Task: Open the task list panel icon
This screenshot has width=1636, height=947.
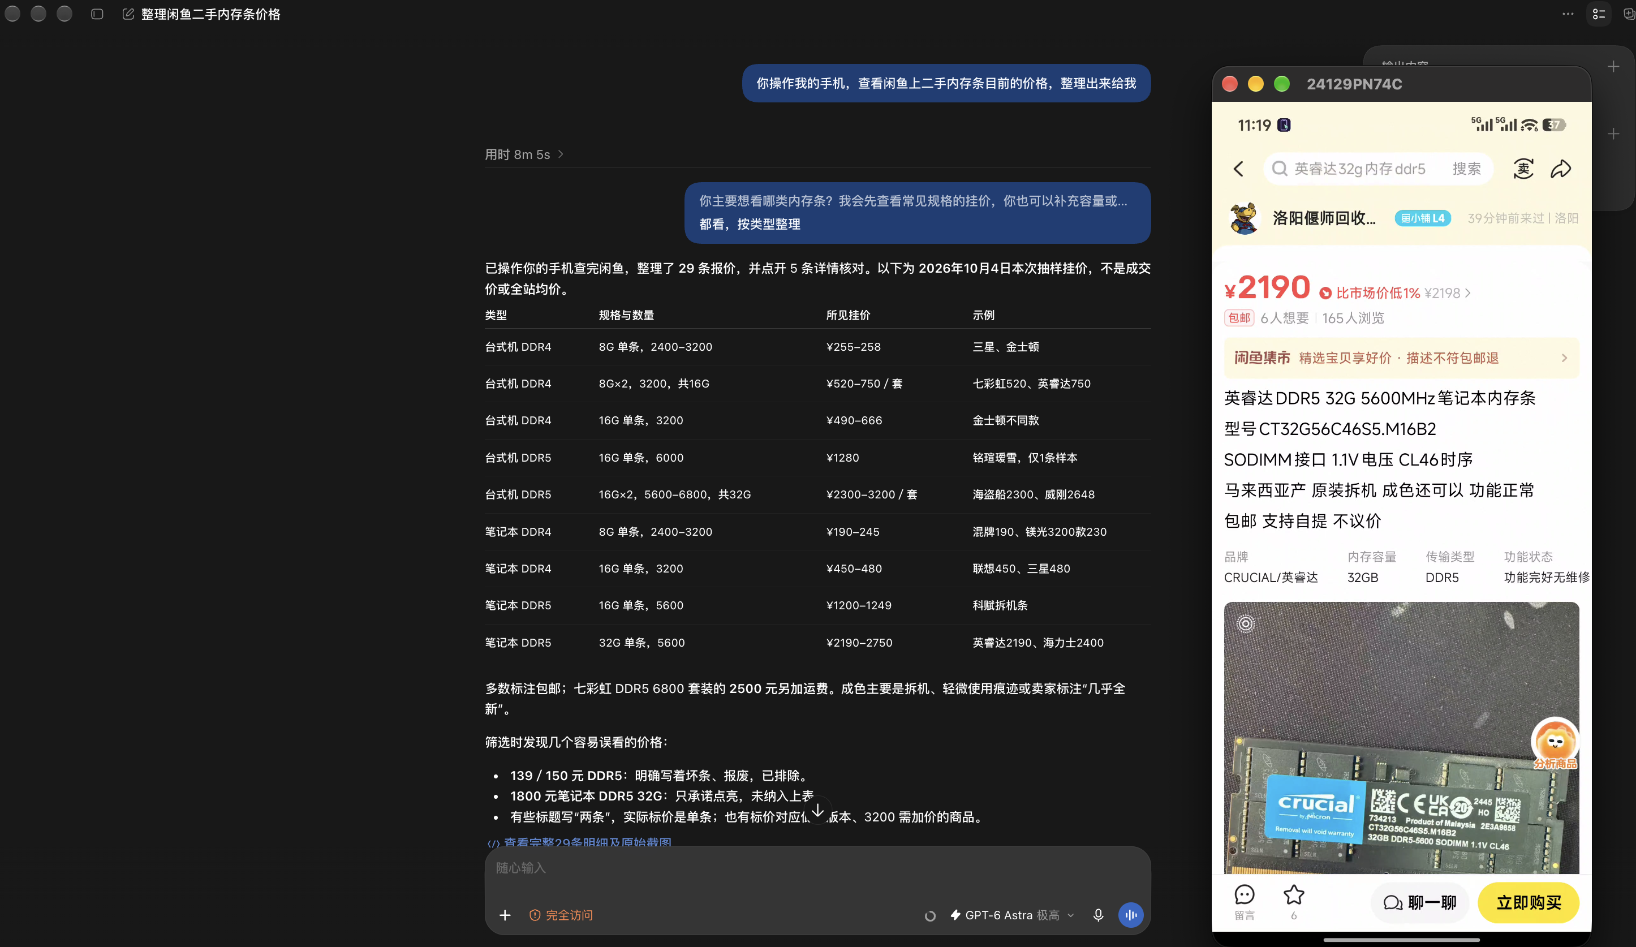Action: (1599, 14)
